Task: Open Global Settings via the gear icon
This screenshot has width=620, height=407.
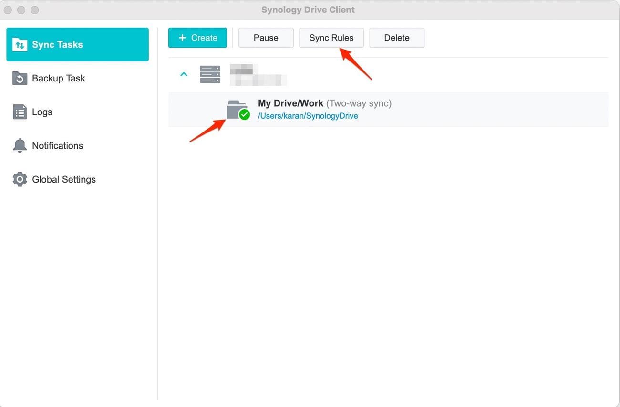Action: 20,179
